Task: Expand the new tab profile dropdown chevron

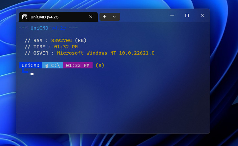Action: click(114, 17)
